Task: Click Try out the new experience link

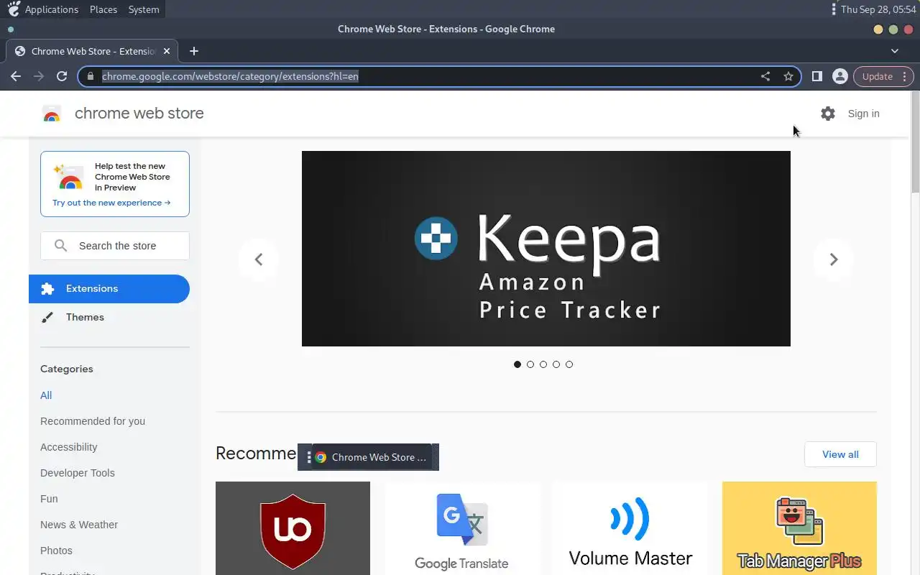Action: (111, 203)
